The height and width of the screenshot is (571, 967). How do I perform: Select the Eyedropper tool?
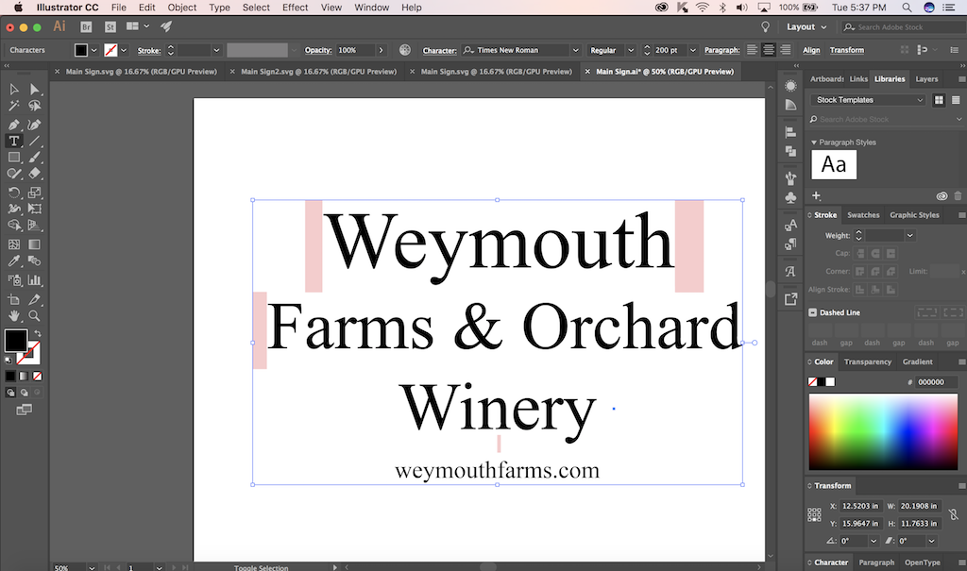13,260
